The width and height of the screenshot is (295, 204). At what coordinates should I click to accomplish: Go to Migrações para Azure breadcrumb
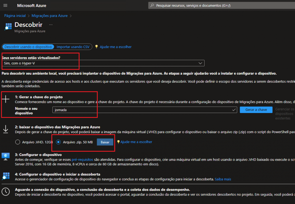click(x=50, y=16)
